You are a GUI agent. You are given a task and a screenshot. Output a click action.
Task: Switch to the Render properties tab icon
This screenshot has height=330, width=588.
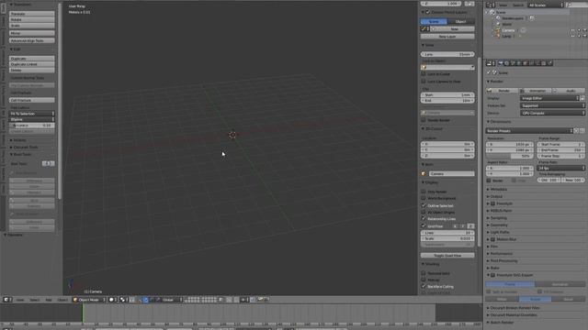point(500,63)
